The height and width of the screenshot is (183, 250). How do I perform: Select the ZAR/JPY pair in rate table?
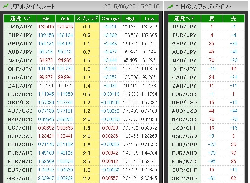coord(20,86)
